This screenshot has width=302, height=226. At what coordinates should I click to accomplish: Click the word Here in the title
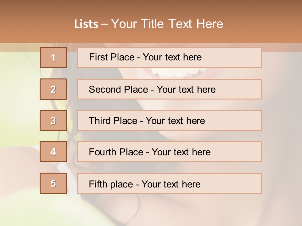click(210, 24)
